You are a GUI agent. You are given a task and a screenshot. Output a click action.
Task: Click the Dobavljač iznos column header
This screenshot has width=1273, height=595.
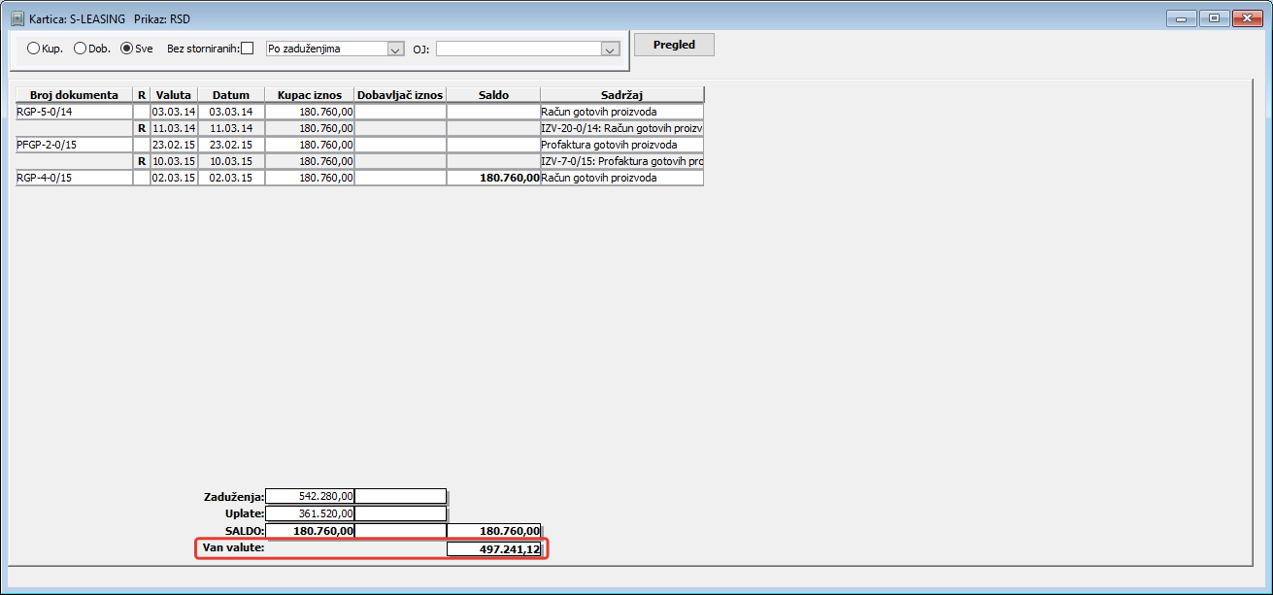click(x=400, y=95)
